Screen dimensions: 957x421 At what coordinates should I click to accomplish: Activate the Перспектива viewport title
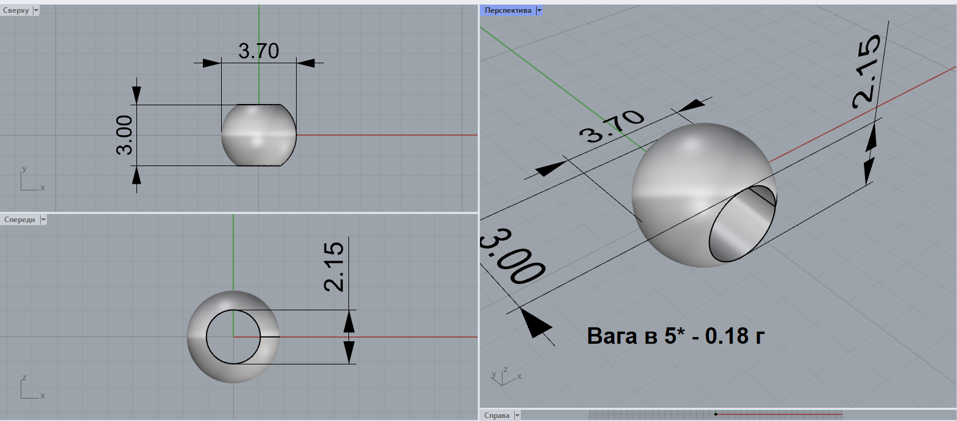coord(507,10)
